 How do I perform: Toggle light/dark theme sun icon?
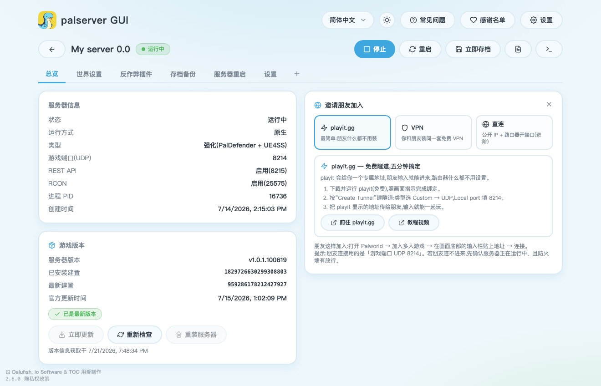coord(387,20)
